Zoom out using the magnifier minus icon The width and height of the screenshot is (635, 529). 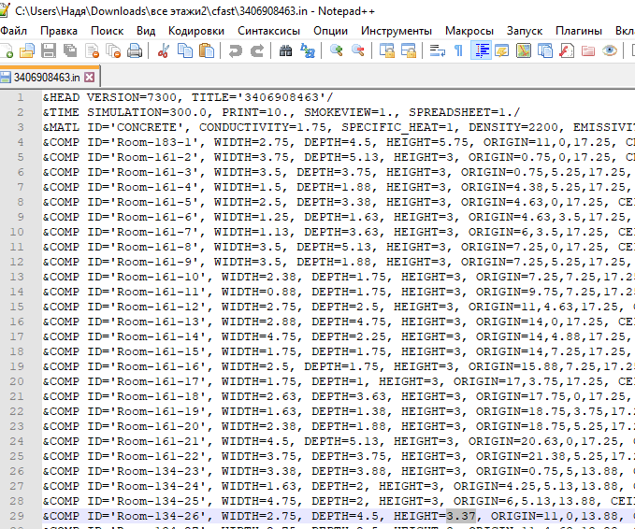[358, 50]
